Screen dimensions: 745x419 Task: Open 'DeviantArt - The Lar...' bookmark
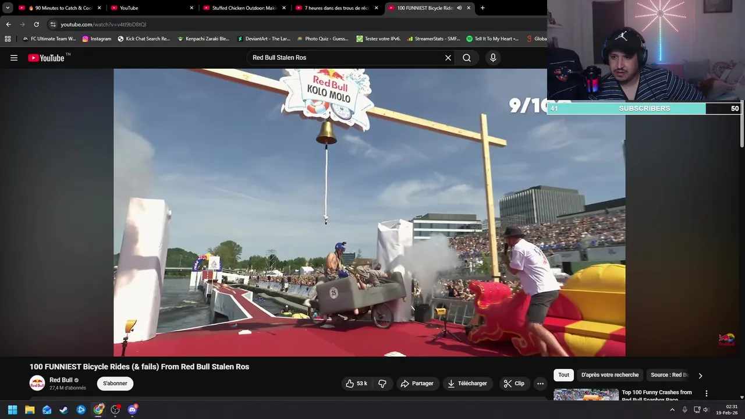point(264,38)
